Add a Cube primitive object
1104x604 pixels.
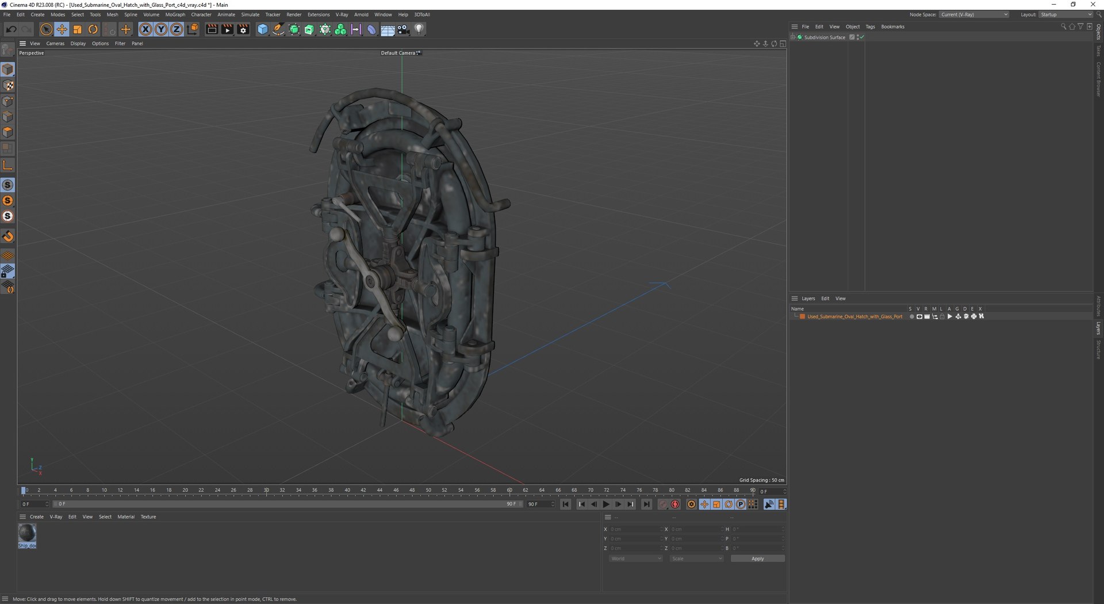[x=263, y=29]
